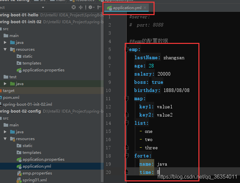Image resolution: width=240 pixels, height=183 pixels.
Task: Expand the java folder under test
Action: [5, 84]
